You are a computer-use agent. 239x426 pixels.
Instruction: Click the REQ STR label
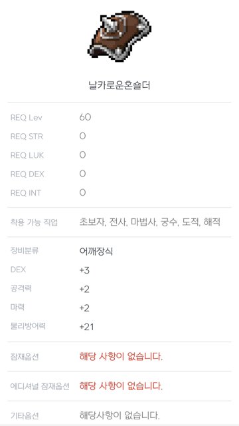(27, 136)
